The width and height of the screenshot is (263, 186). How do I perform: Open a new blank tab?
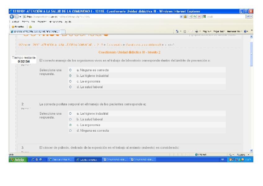(x=63, y=32)
